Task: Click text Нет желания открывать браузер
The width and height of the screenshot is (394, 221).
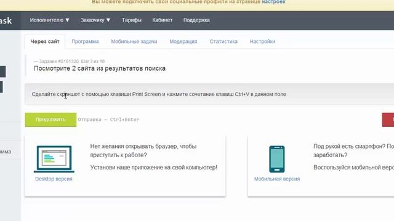Action: click(143, 150)
